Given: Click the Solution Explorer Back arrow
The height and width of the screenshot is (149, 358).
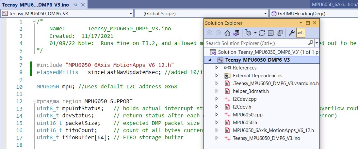Looking at the screenshot, I should point(209,33).
